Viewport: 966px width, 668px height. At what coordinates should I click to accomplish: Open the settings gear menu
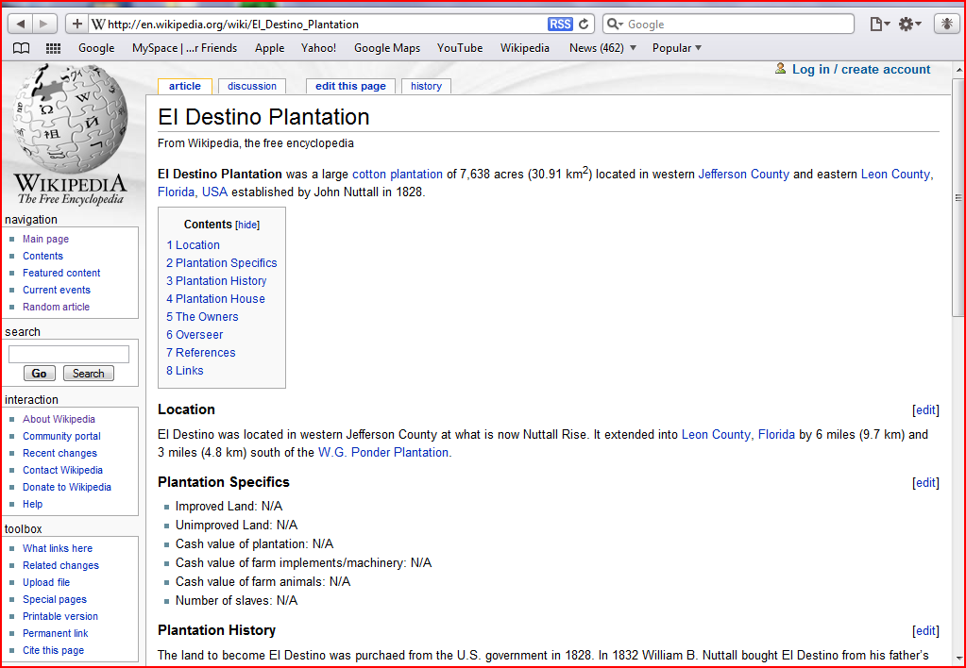(909, 24)
